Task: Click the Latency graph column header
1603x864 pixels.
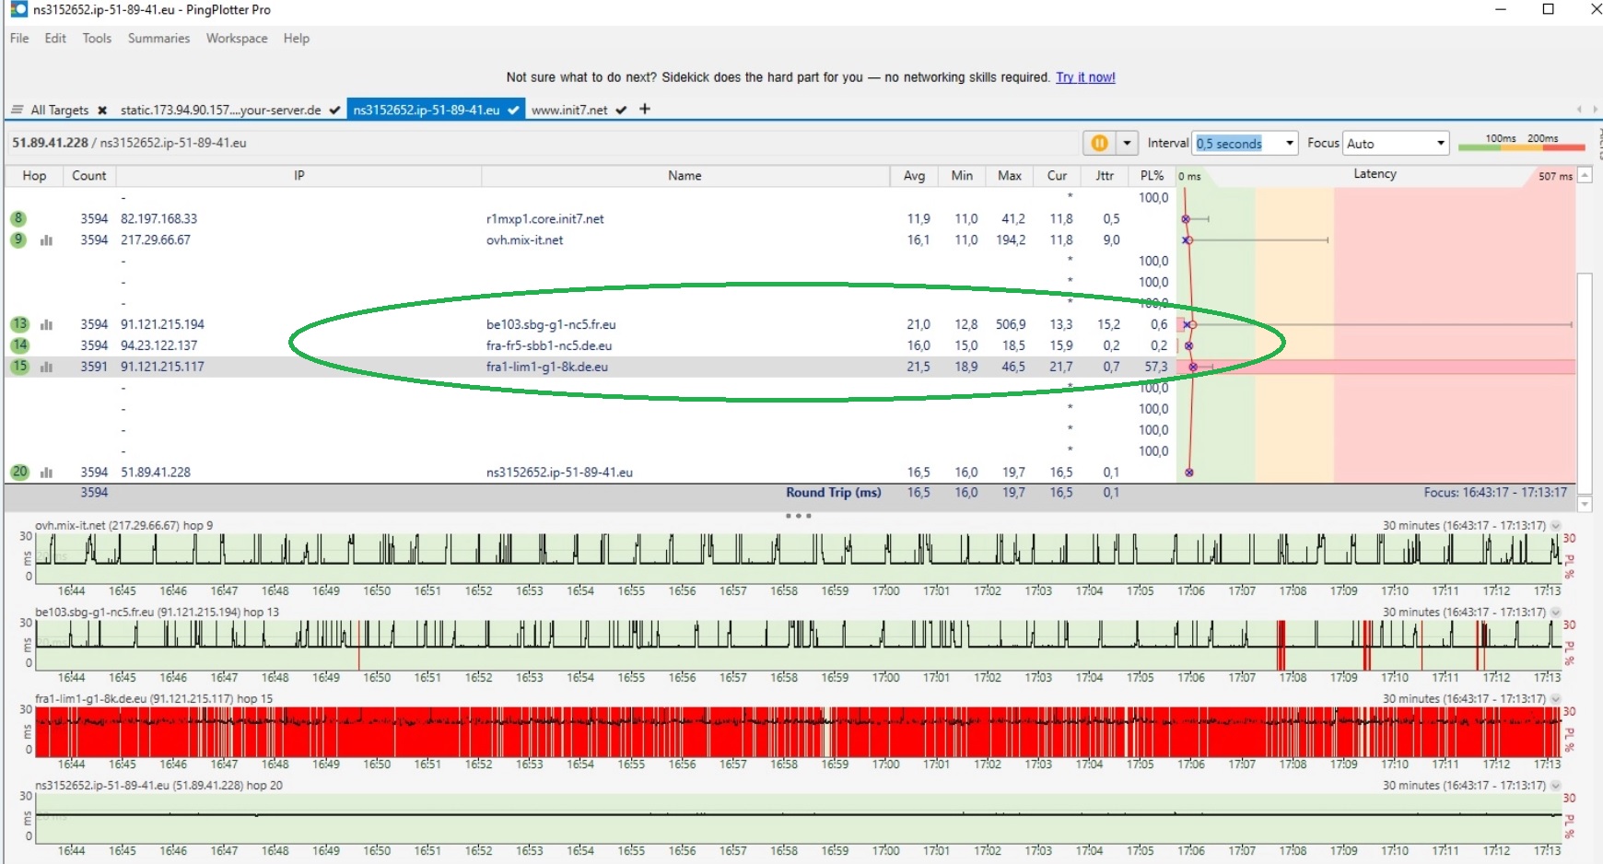Action: 1375,174
